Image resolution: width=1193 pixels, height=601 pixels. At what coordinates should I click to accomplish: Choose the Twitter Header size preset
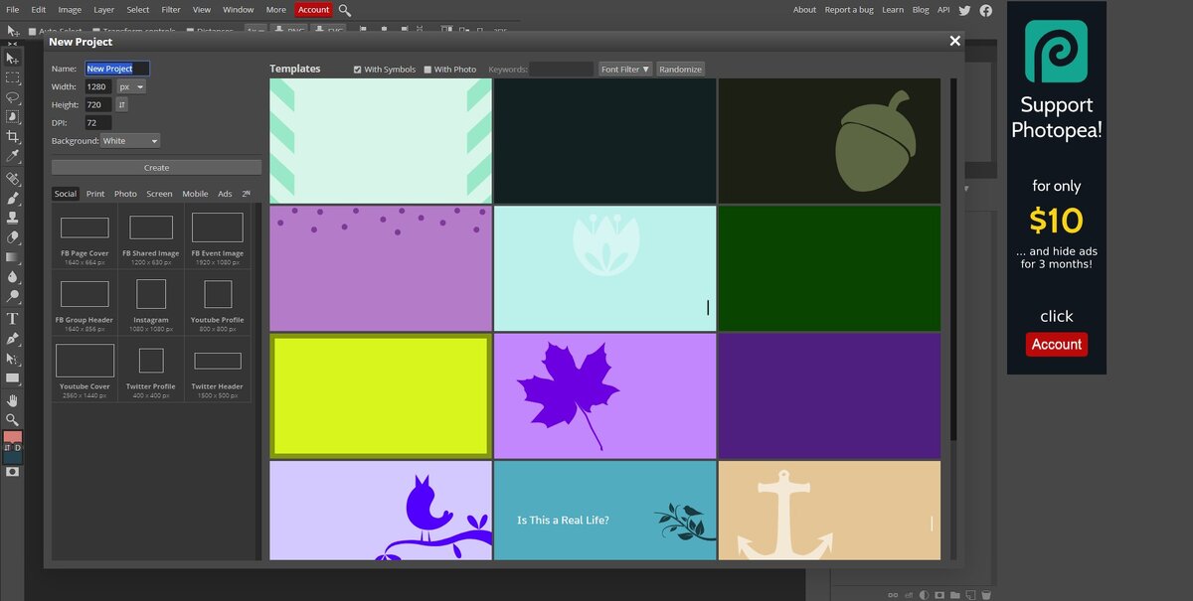pos(218,369)
